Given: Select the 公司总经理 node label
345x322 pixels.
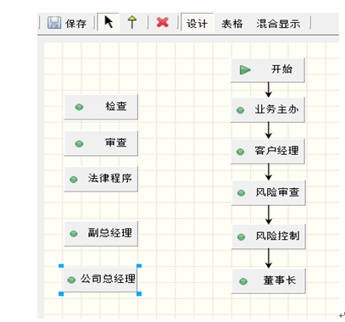Looking at the screenshot, I should click(x=108, y=279).
